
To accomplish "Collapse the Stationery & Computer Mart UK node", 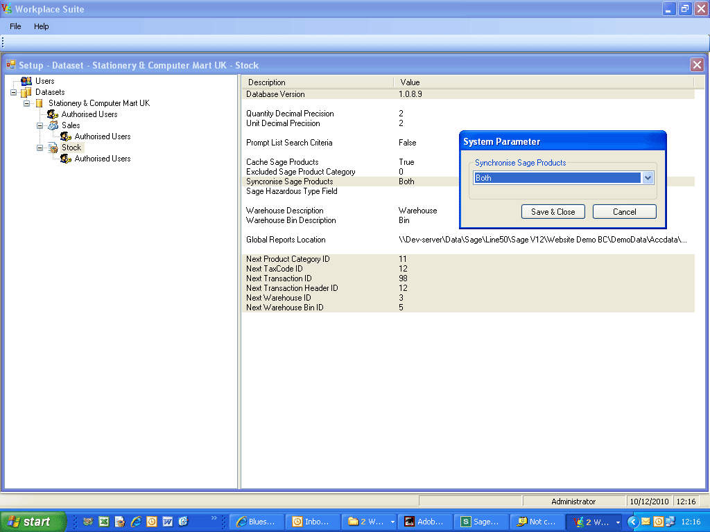I will click(27, 103).
